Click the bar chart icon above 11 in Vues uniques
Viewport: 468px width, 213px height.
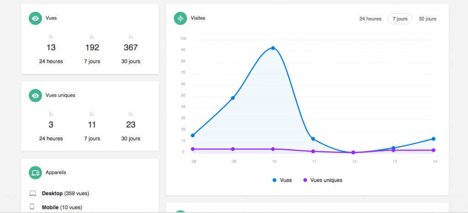pyautogui.click(x=92, y=114)
